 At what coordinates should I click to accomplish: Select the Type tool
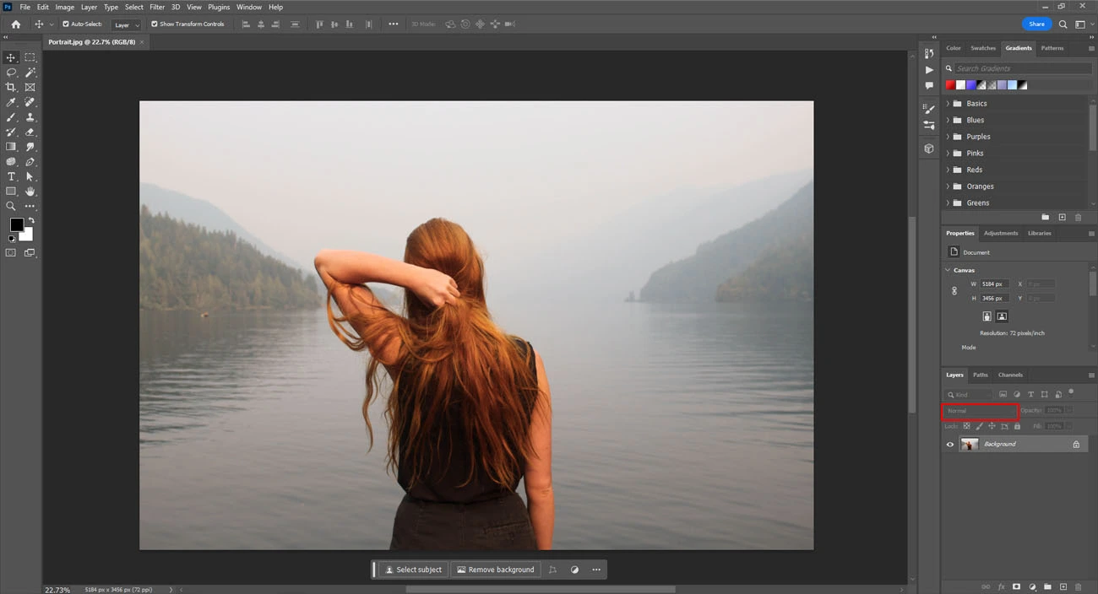point(11,176)
